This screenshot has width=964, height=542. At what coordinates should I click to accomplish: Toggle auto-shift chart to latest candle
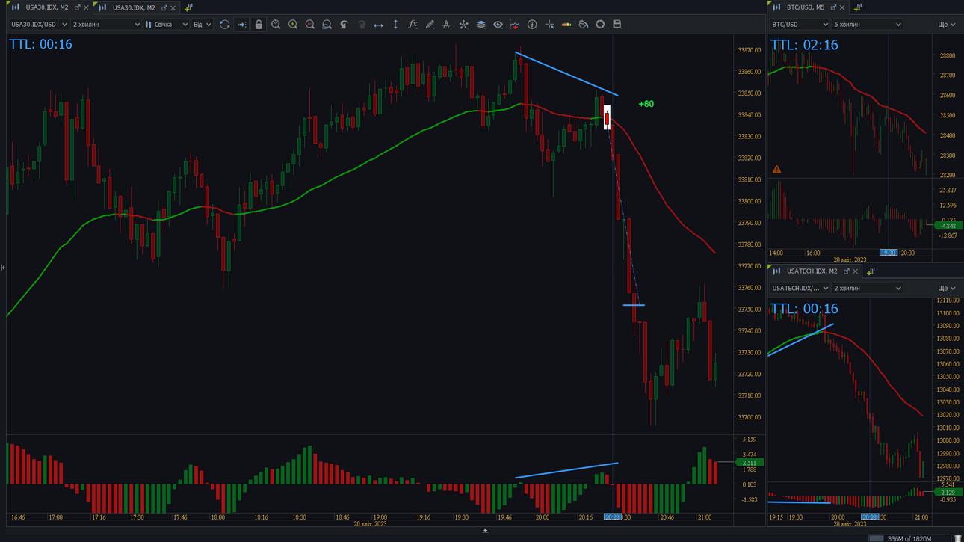[241, 25]
